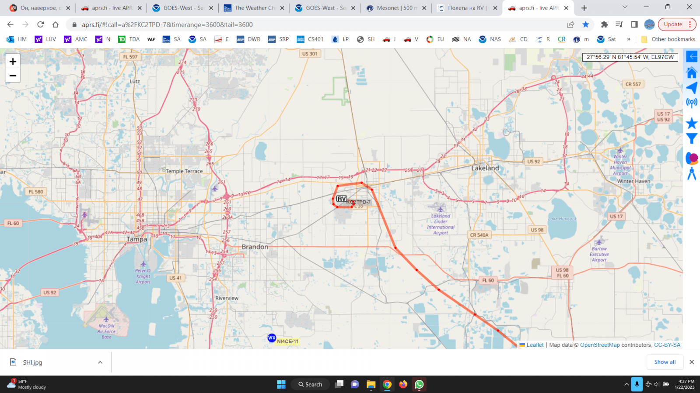Screen dimensions: 700x393
Task: Open the tab search dropdown arrow
Action: (x=625, y=7)
